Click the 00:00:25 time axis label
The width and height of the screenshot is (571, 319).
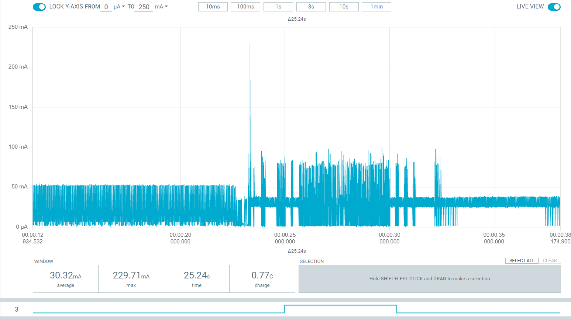[285, 238]
